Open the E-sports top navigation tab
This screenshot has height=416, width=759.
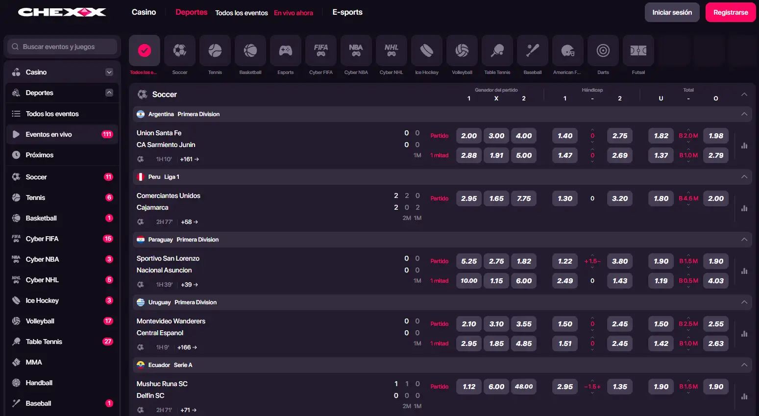[x=347, y=12]
